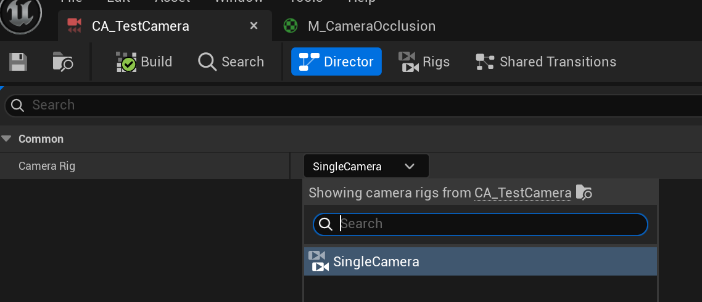Click the toolbar browse-to-asset folder icon
The image size is (702, 302).
tap(63, 62)
